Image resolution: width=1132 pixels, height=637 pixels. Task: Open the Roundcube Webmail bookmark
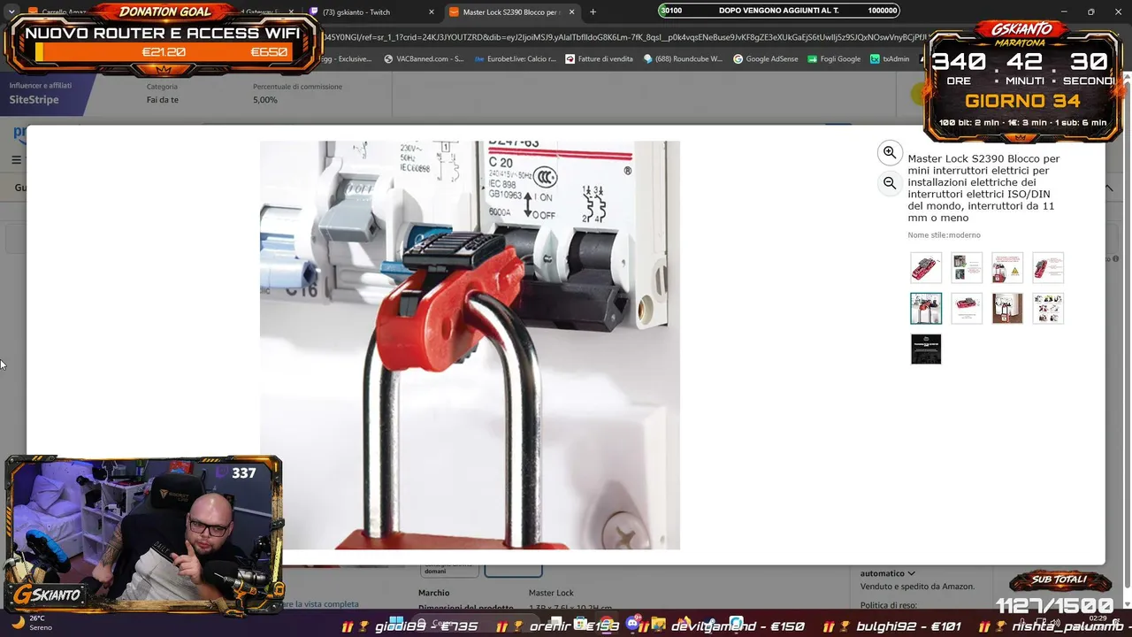pyautogui.click(x=683, y=59)
